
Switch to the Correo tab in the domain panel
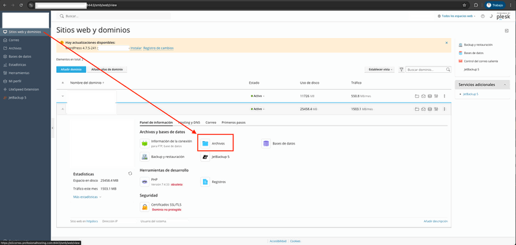(211, 122)
